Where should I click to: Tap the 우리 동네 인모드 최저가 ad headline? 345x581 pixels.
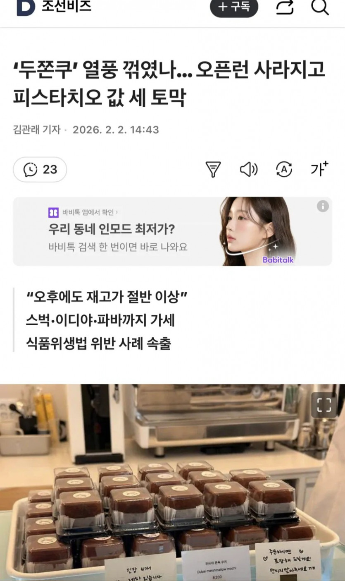pos(112,229)
